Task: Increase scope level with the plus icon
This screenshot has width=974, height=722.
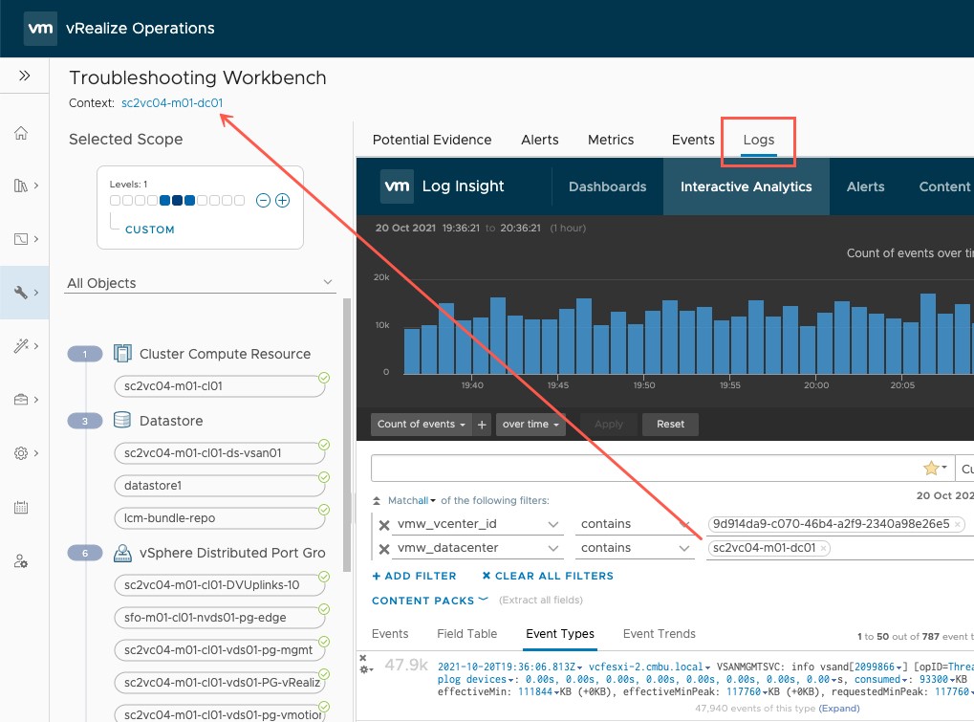Action: tap(282, 201)
